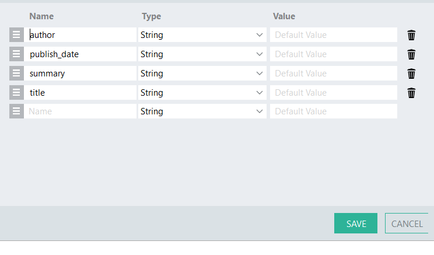Click the Type column header
The image size is (434, 255).
pyautogui.click(x=152, y=16)
